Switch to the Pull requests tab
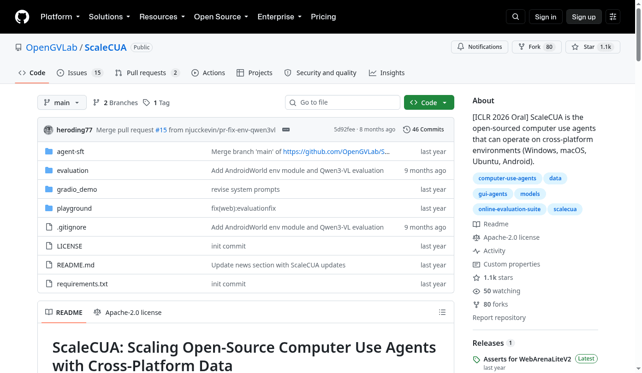 (x=147, y=73)
